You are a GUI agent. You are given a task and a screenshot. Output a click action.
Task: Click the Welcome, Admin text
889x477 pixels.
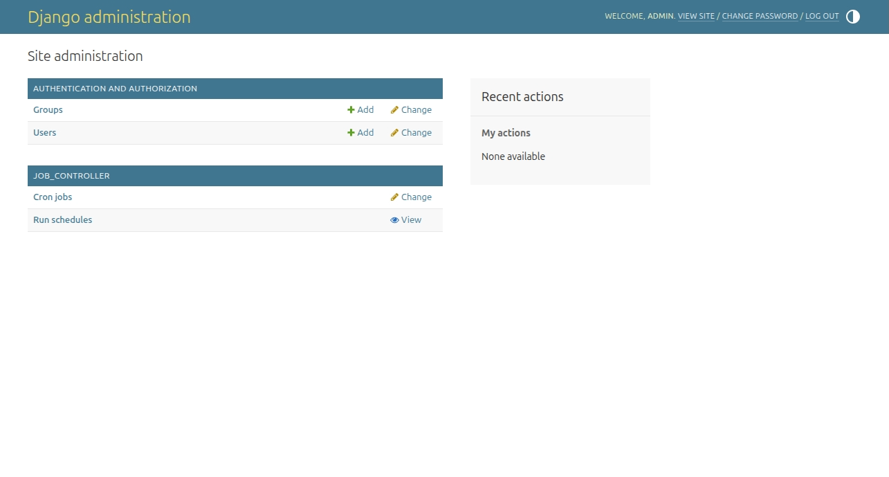[x=640, y=16]
